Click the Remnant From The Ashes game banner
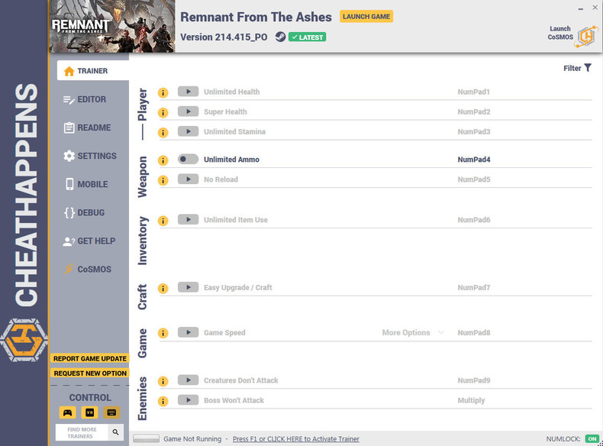This screenshot has height=446, width=603. coord(112,26)
